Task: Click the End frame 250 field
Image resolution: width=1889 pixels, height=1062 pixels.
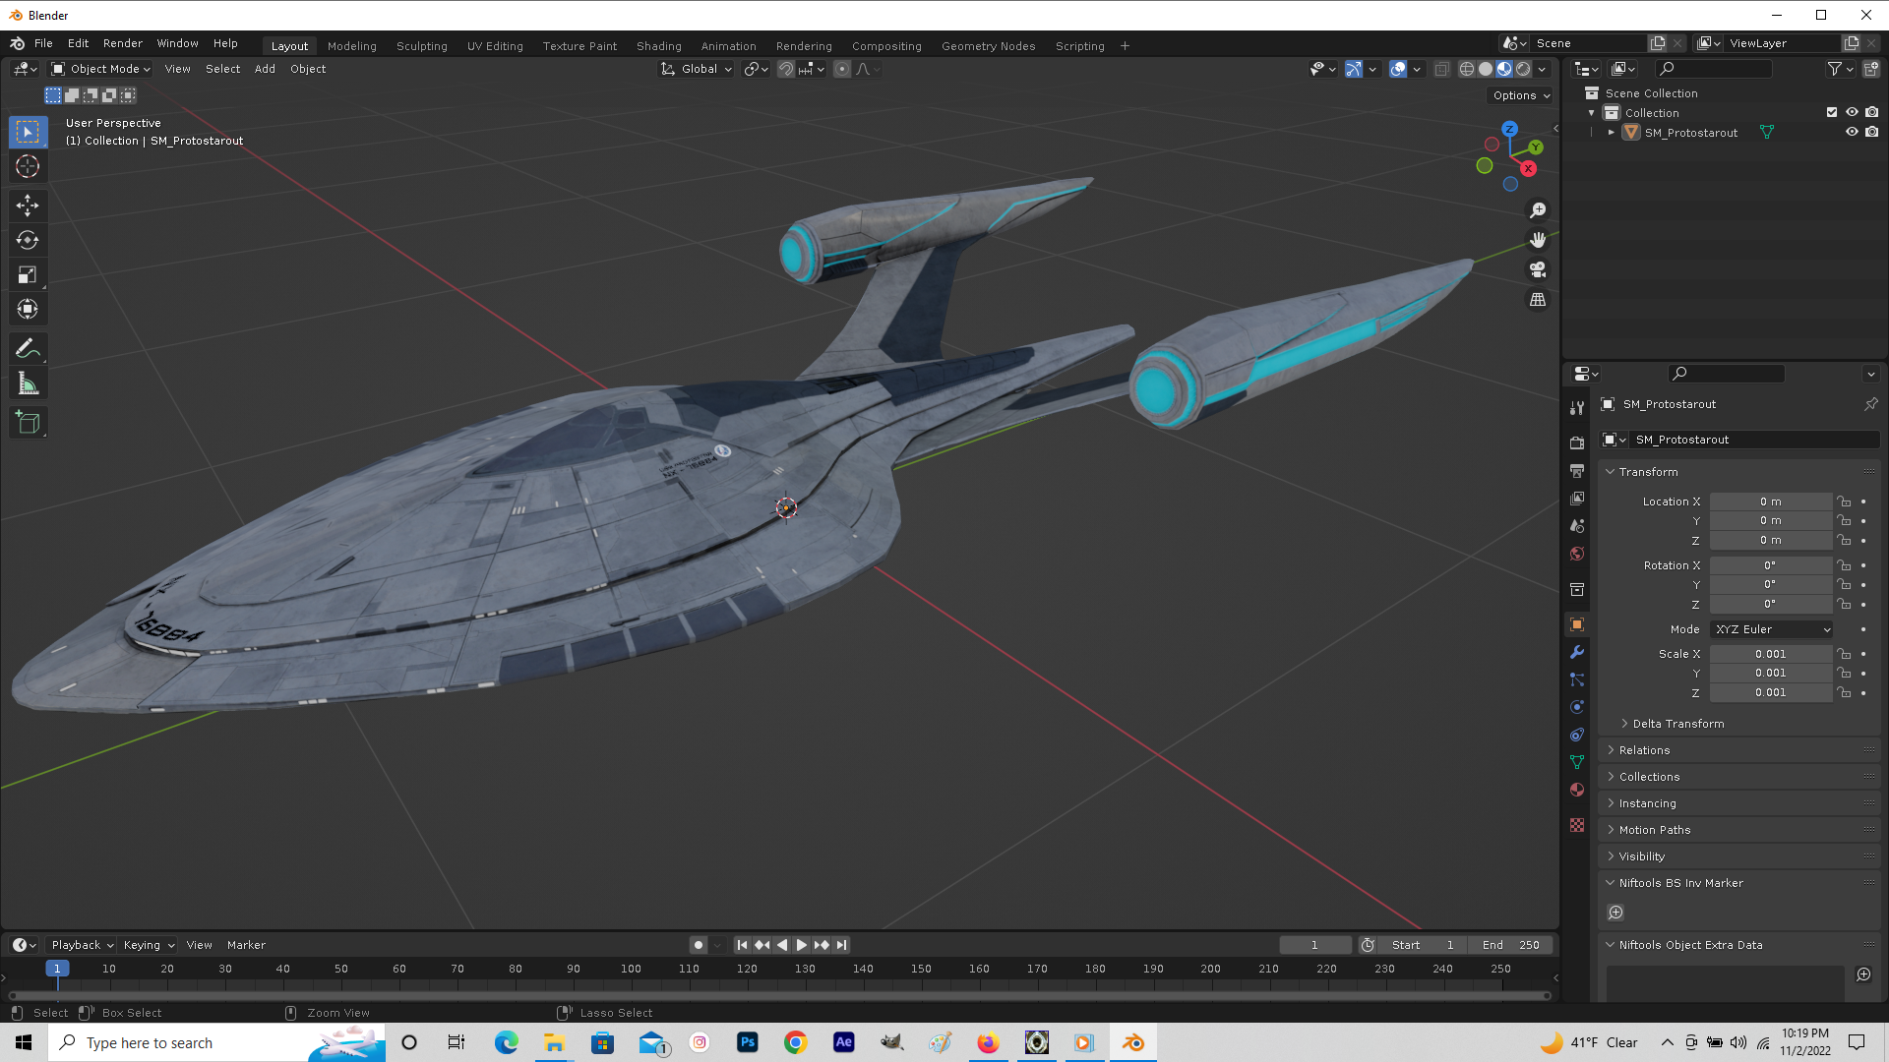Action: click(x=1510, y=945)
